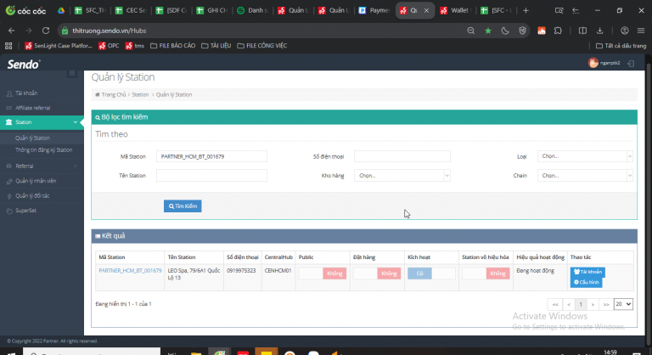Screen dimensions: 652x355
Task: Open the Tất cả dấu trang folder
Action: pyautogui.click(x=621, y=46)
